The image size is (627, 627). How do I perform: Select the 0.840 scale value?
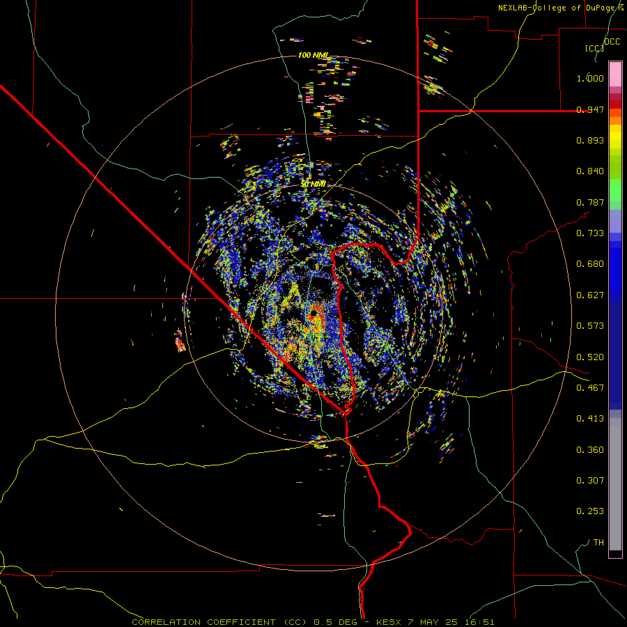point(590,171)
